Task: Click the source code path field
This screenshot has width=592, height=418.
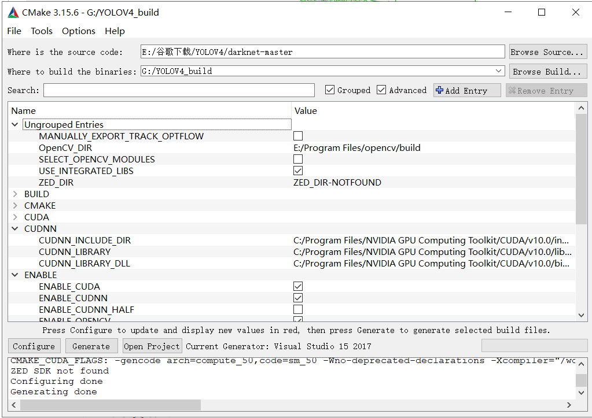Action: coord(322,51)
